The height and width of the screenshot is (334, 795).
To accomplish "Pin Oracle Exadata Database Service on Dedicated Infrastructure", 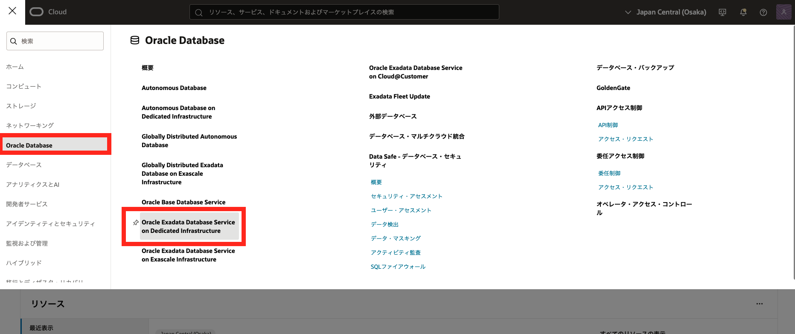I will coord(136,223).
